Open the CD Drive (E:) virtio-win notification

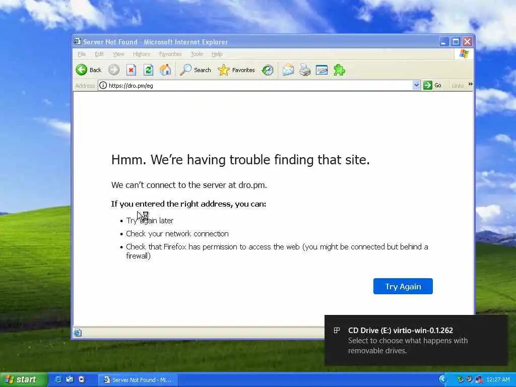416,340
